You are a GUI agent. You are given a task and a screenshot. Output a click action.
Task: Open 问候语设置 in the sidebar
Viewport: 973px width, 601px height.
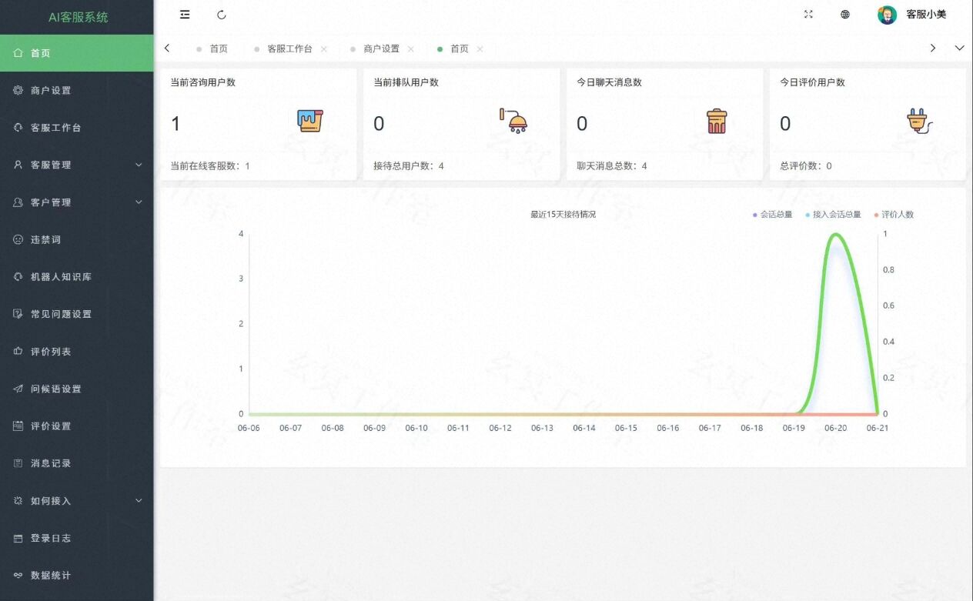pyautogui.click(x=77, y=389)
